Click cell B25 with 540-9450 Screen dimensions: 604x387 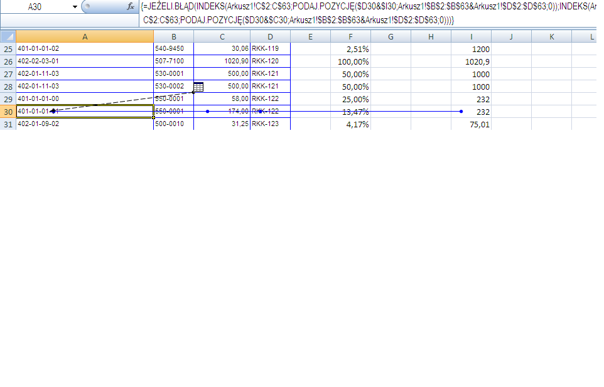pyautogui.click(x=174, y=49)
